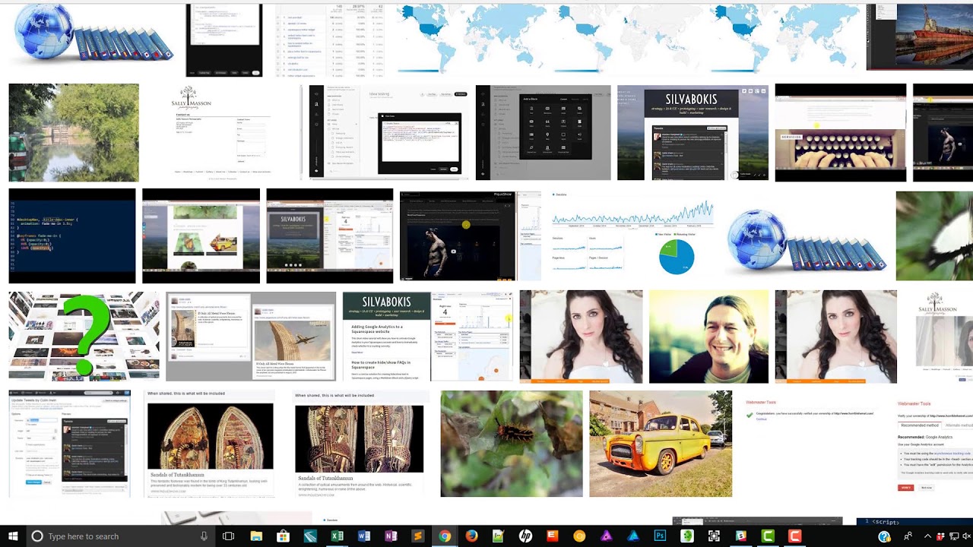973x547 pixels.
Task: Open the 'Add a Block' dark menu screenshot
Action: pyautogui.click(x=543, y=133)
